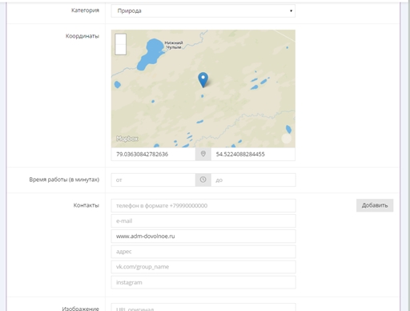Click the clock icon in working hours

tap(203, 180)
